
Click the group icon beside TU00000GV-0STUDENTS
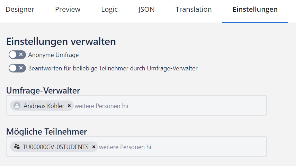[17, 147]
